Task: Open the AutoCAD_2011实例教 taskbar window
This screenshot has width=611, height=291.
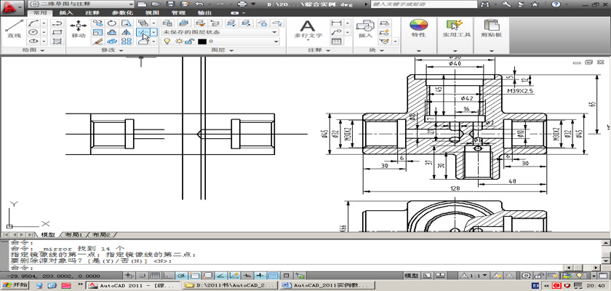Action: [x=327, y=286]
